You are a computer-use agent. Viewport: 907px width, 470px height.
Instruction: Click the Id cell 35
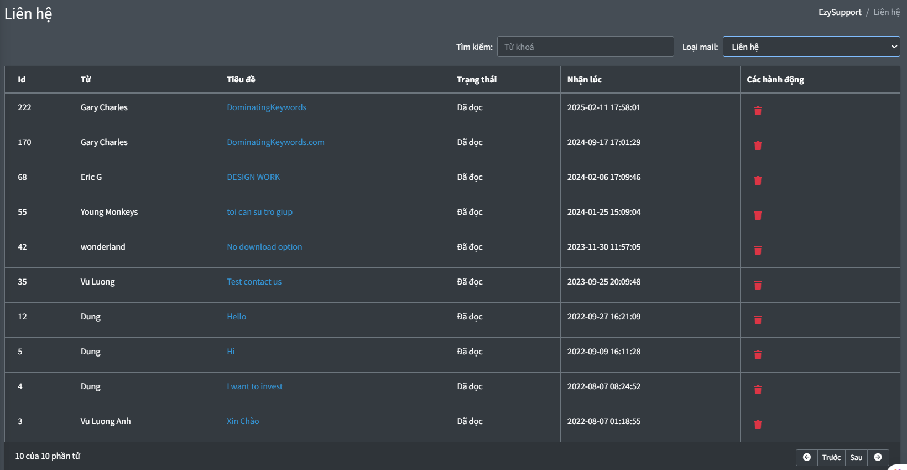[22, 282]
